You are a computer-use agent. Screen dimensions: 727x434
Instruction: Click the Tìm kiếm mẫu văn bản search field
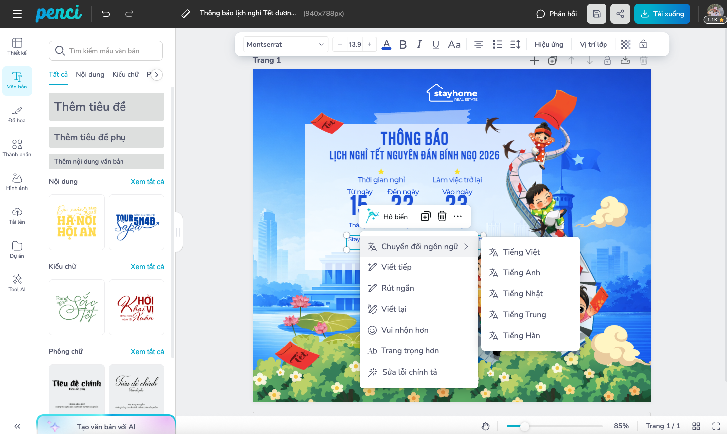[106, 51]
